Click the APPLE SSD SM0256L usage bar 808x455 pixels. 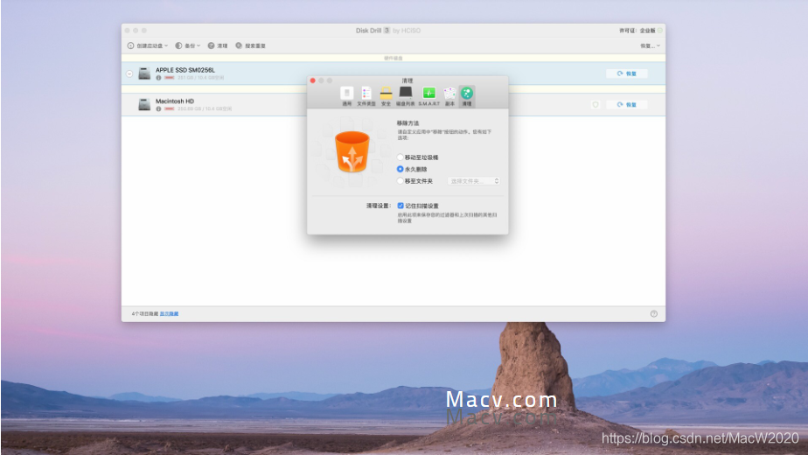169,78
